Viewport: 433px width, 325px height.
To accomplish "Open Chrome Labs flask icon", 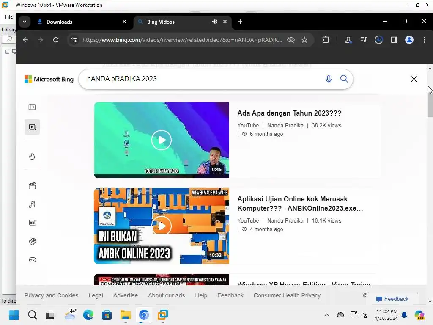I will [348, 40].
